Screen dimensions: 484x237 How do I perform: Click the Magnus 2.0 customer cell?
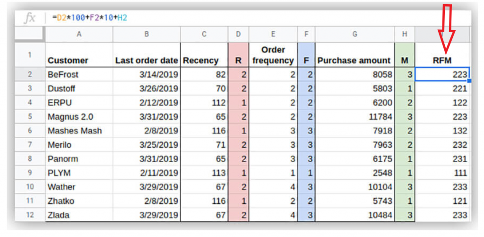point(78,116)
